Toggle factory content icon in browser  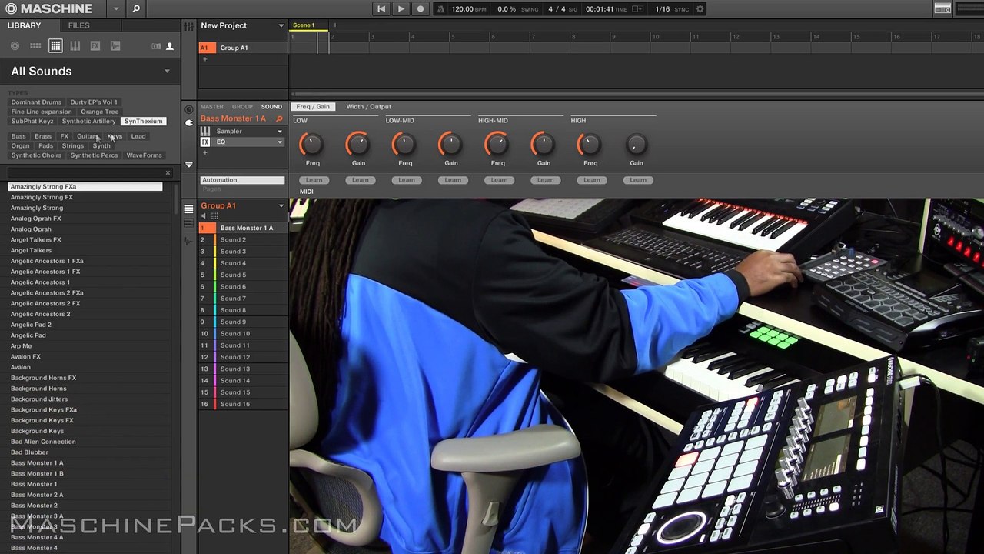tap(157, 46)
